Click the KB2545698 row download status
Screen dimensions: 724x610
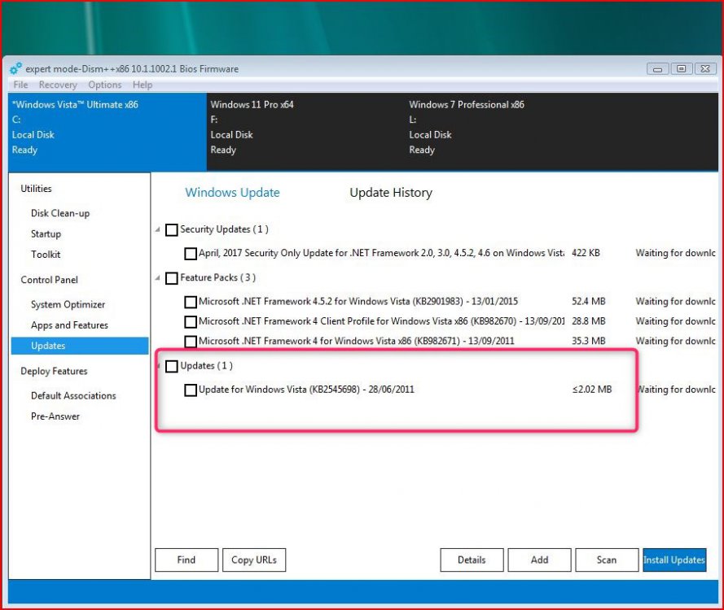(675, 389)
